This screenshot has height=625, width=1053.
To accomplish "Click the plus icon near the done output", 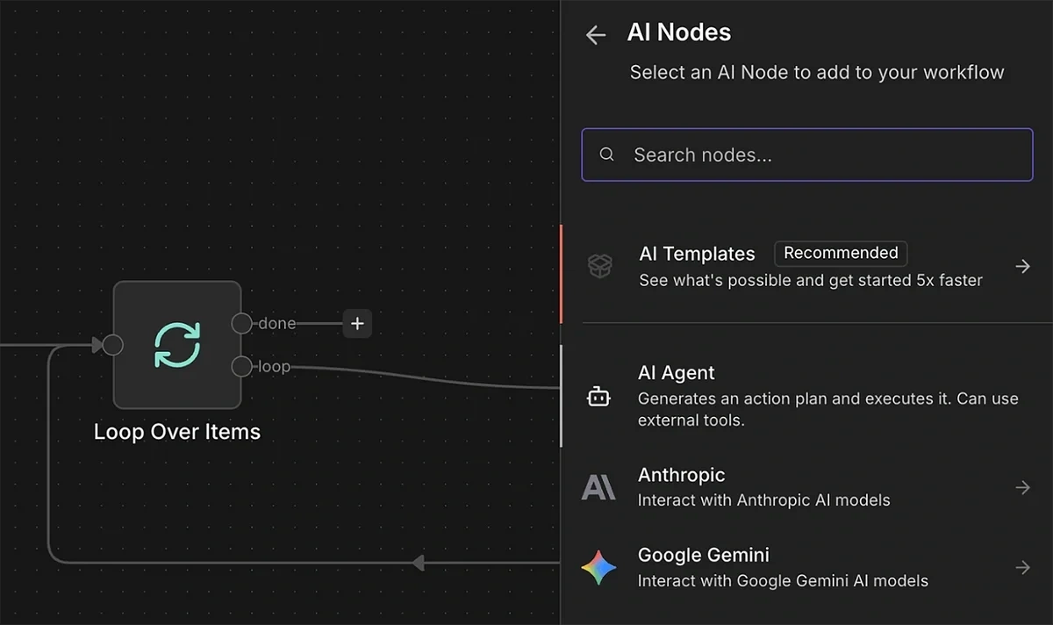I will (357, 323).
